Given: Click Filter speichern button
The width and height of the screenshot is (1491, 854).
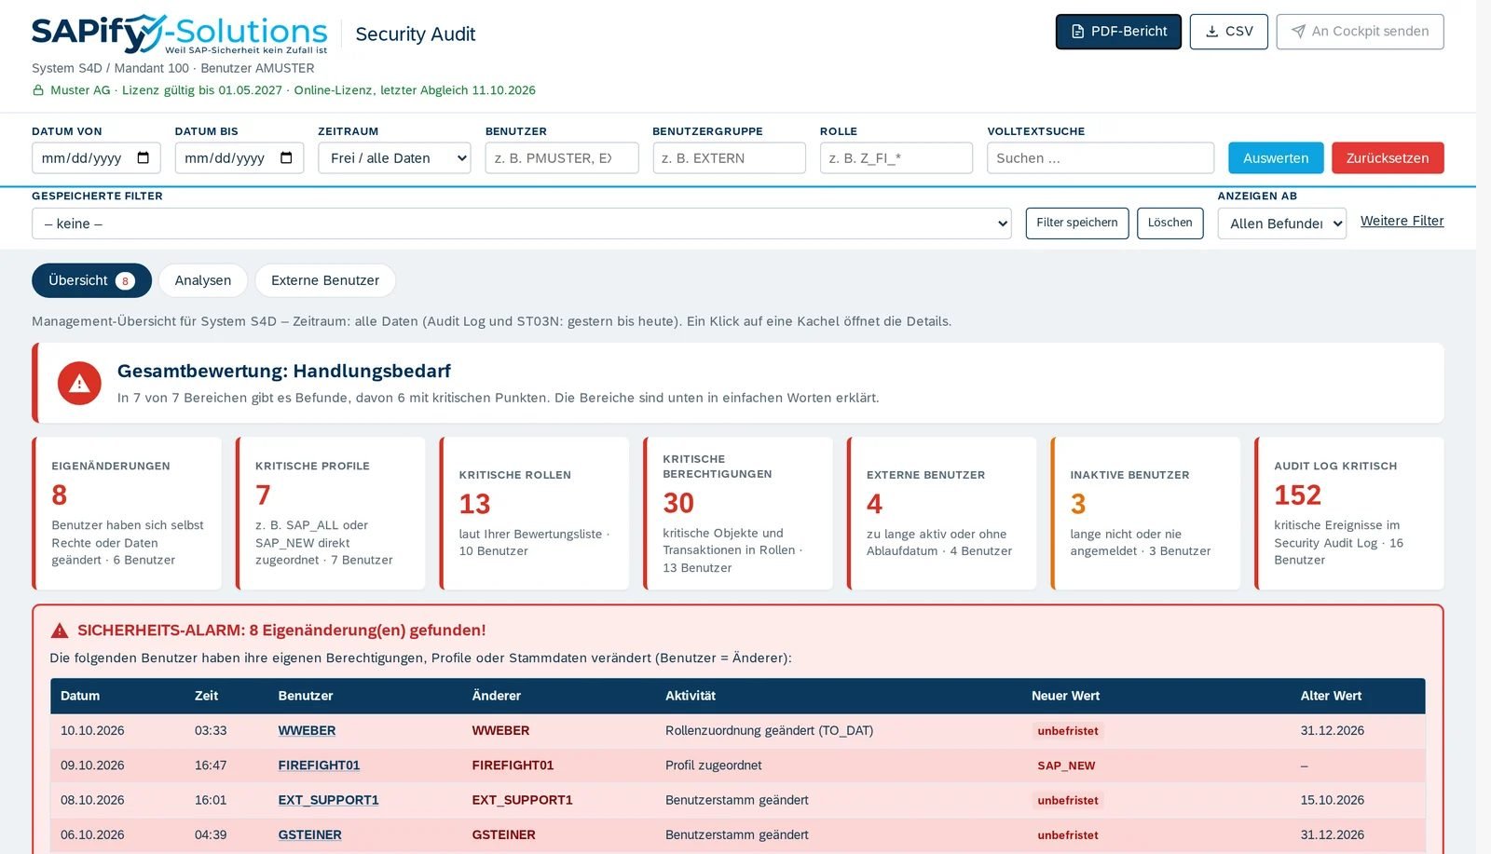Looking at the screenshot, I should tap(1077, 224).
